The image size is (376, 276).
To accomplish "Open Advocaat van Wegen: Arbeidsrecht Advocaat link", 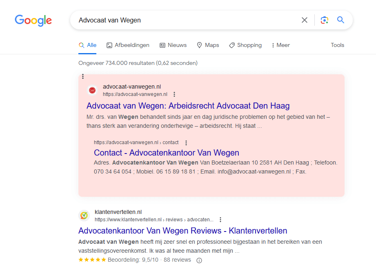I will (188, 106).
